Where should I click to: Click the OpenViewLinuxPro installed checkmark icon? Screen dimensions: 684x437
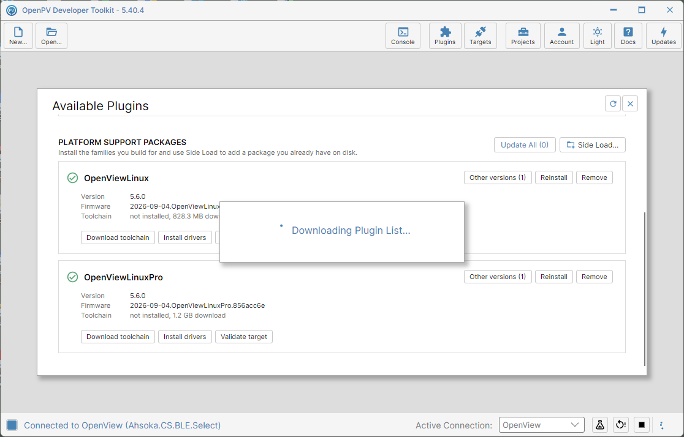pos(72,277)
